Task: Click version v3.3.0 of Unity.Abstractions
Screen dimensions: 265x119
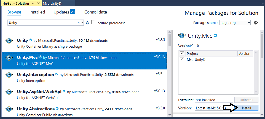Action: pos(160,108)
